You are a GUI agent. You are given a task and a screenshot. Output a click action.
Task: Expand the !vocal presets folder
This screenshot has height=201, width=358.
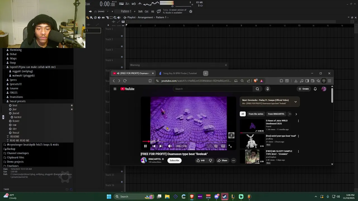18,101
